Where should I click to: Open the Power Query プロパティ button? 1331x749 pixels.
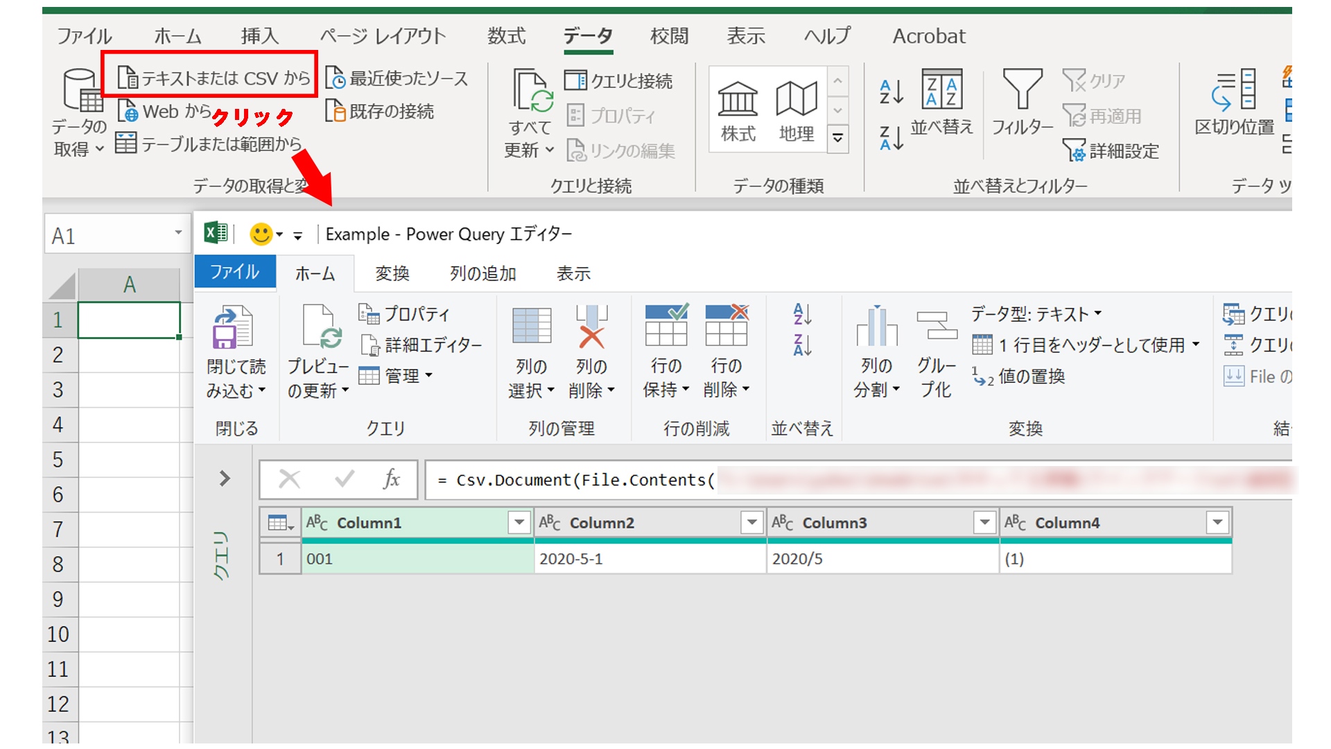tap(405, 314)
